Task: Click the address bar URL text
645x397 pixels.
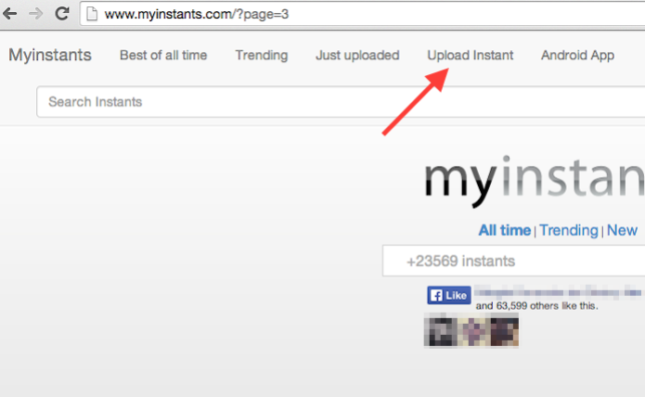Action: coord(197,14)
